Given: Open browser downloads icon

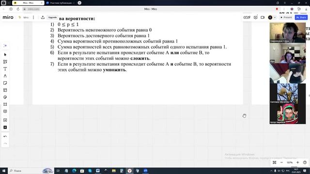Looking at the screenshot, I should tap(306, 9).
